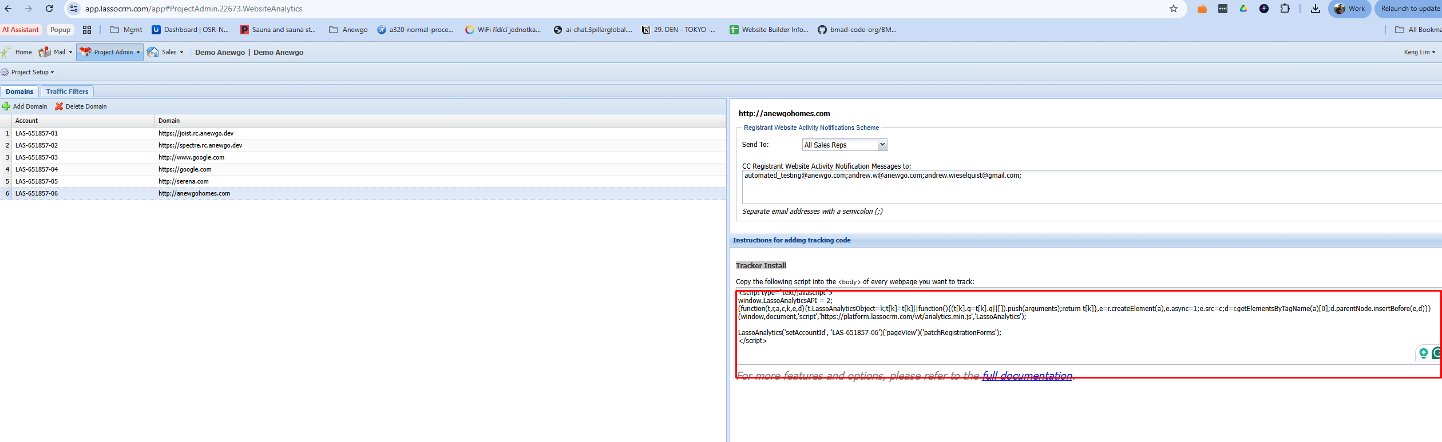Click the Home icon in the toolbar
The width and height of the screenshot is (1442, 442).
[x=6, y=52]
